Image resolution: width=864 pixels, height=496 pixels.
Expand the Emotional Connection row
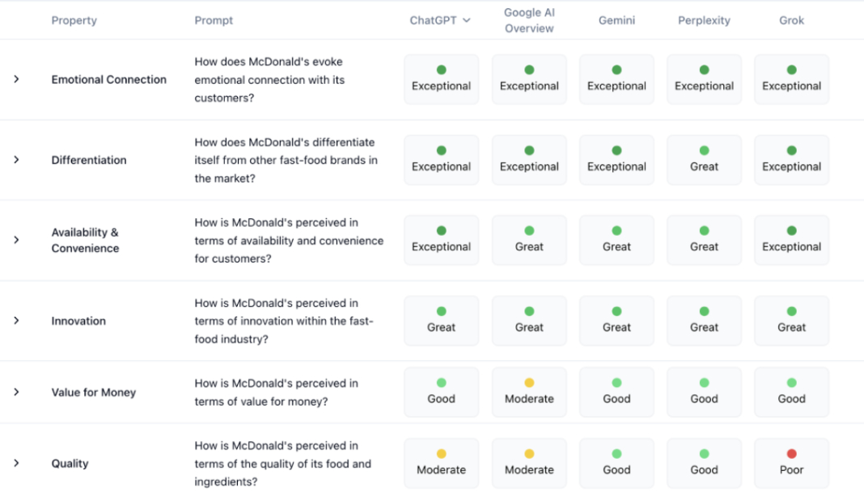coord(16,79)
